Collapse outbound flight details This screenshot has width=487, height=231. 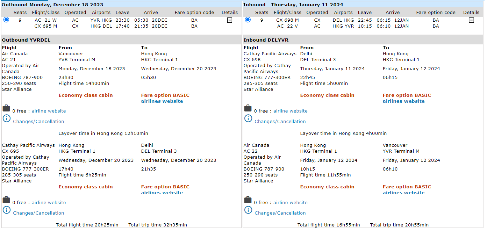[230, 20]
